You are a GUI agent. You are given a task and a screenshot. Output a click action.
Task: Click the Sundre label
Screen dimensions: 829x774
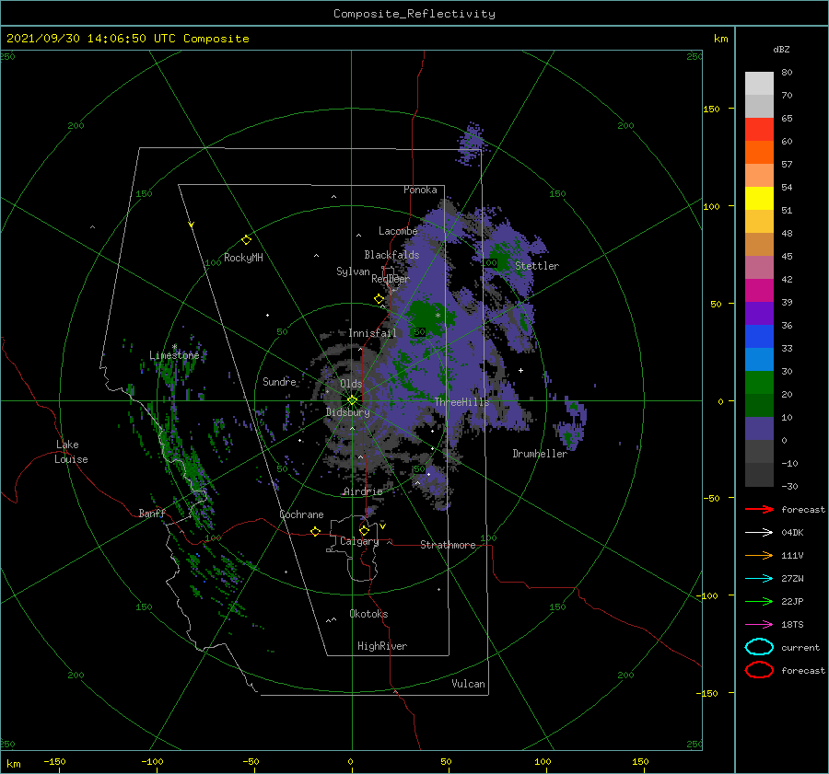[279, 381]
